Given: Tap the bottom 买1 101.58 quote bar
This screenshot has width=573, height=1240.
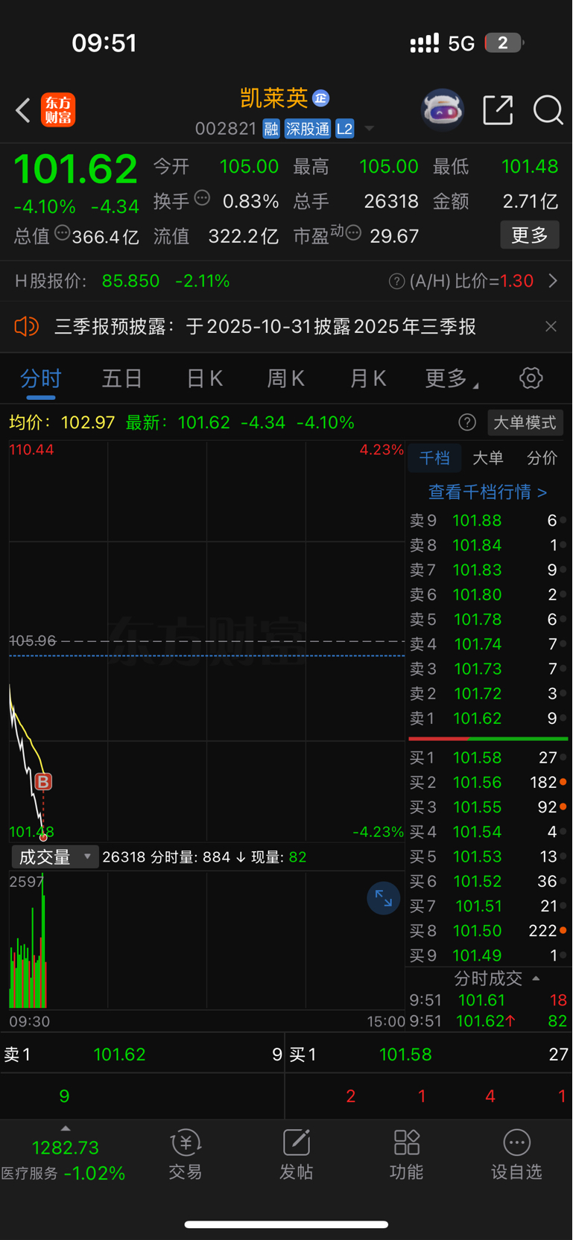Looking at the screenshot, I should click(429, 1055).
